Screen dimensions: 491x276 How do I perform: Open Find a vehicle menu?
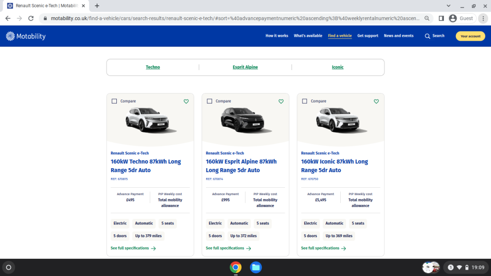340,36
